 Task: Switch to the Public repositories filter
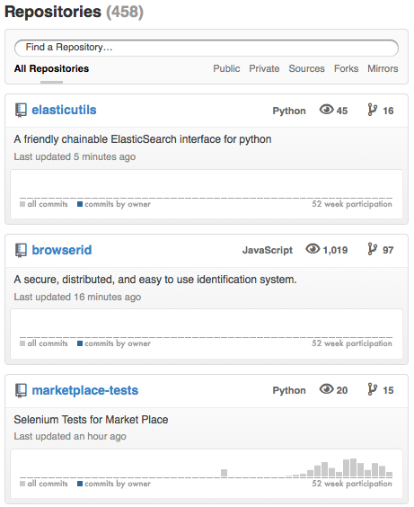tap(226, 68)
